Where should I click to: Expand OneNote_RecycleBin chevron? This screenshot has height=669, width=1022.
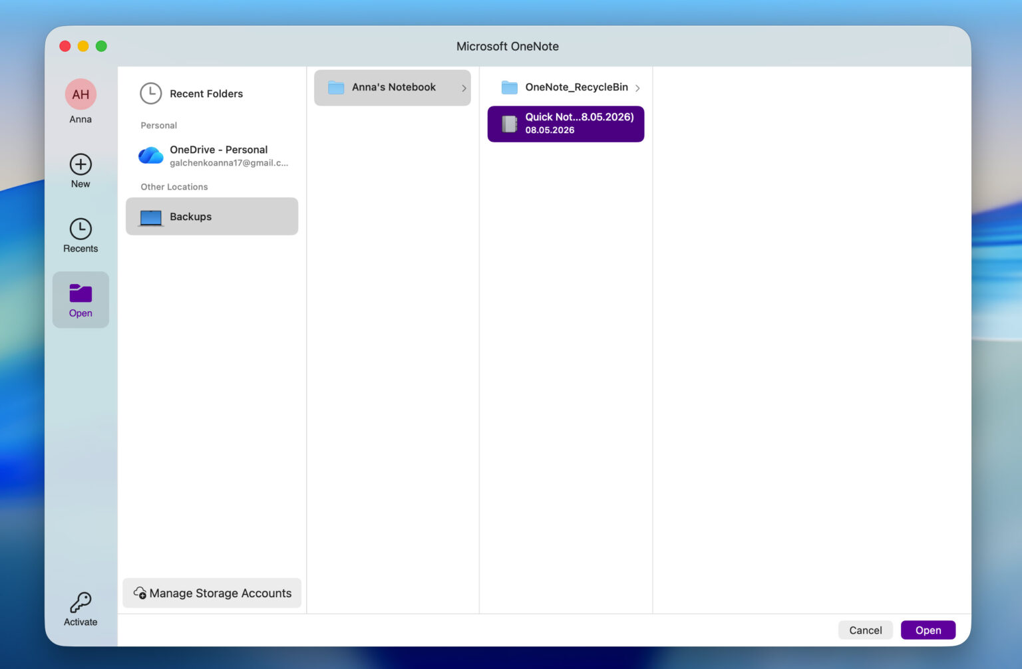point(637,88)
